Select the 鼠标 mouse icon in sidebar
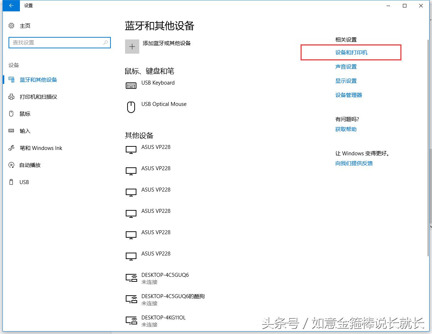Screen dimensions: 432x334 (11, 114)
